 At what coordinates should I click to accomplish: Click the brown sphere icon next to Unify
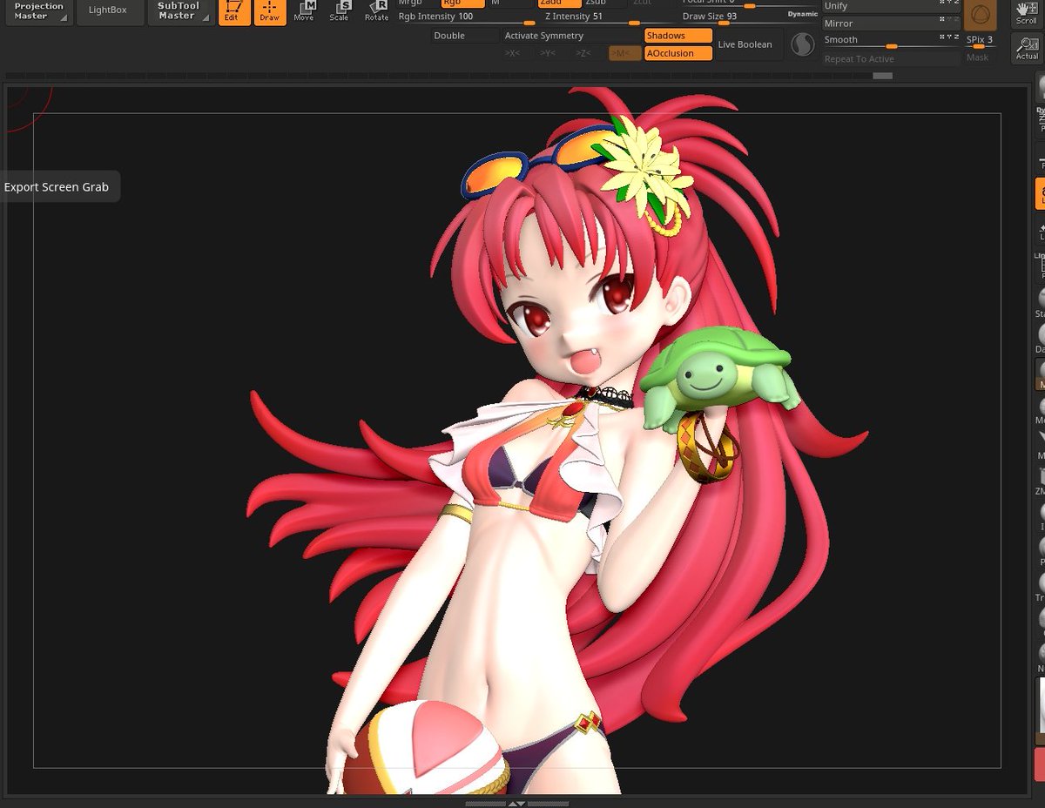pyautogui.click(x=981, y=15)
